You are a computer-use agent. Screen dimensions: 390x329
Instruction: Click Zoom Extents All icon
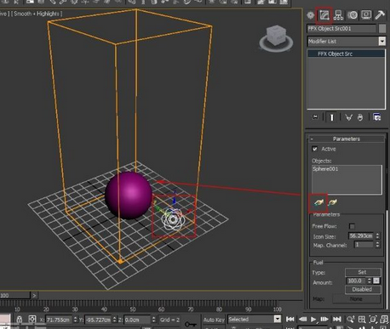[384, 320]
